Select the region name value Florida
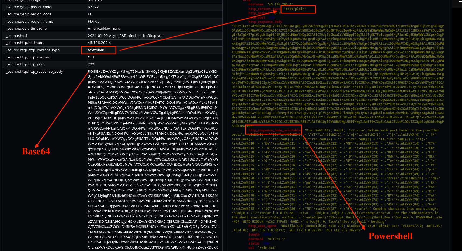Image resolution: width=462 pixels, height=251 pixels. click(x=94, y=22)
